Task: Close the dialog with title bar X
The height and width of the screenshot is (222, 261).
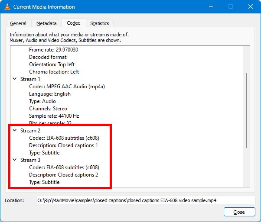Action: pos(251,6)
